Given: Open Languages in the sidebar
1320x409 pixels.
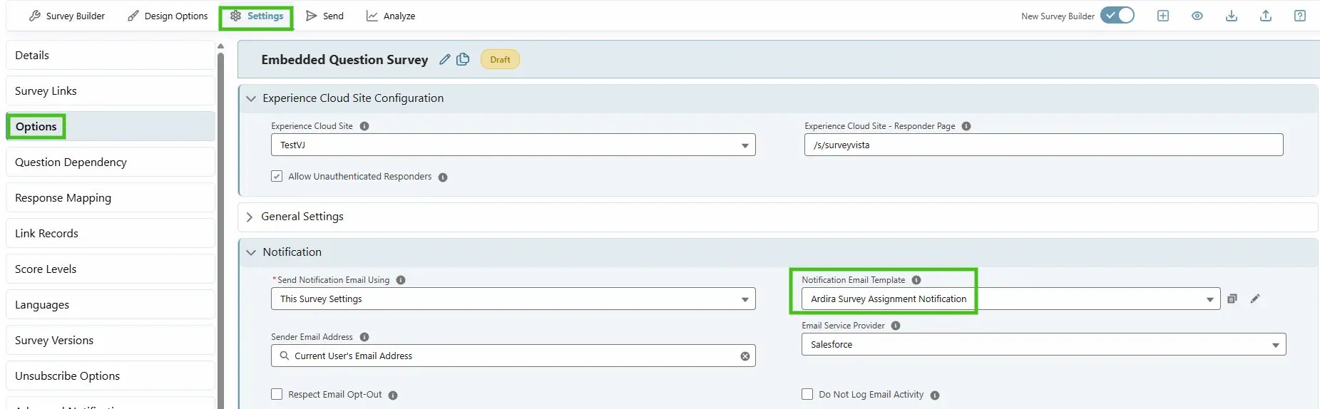Looking at the screenshot, I should [x=111, y=304].
